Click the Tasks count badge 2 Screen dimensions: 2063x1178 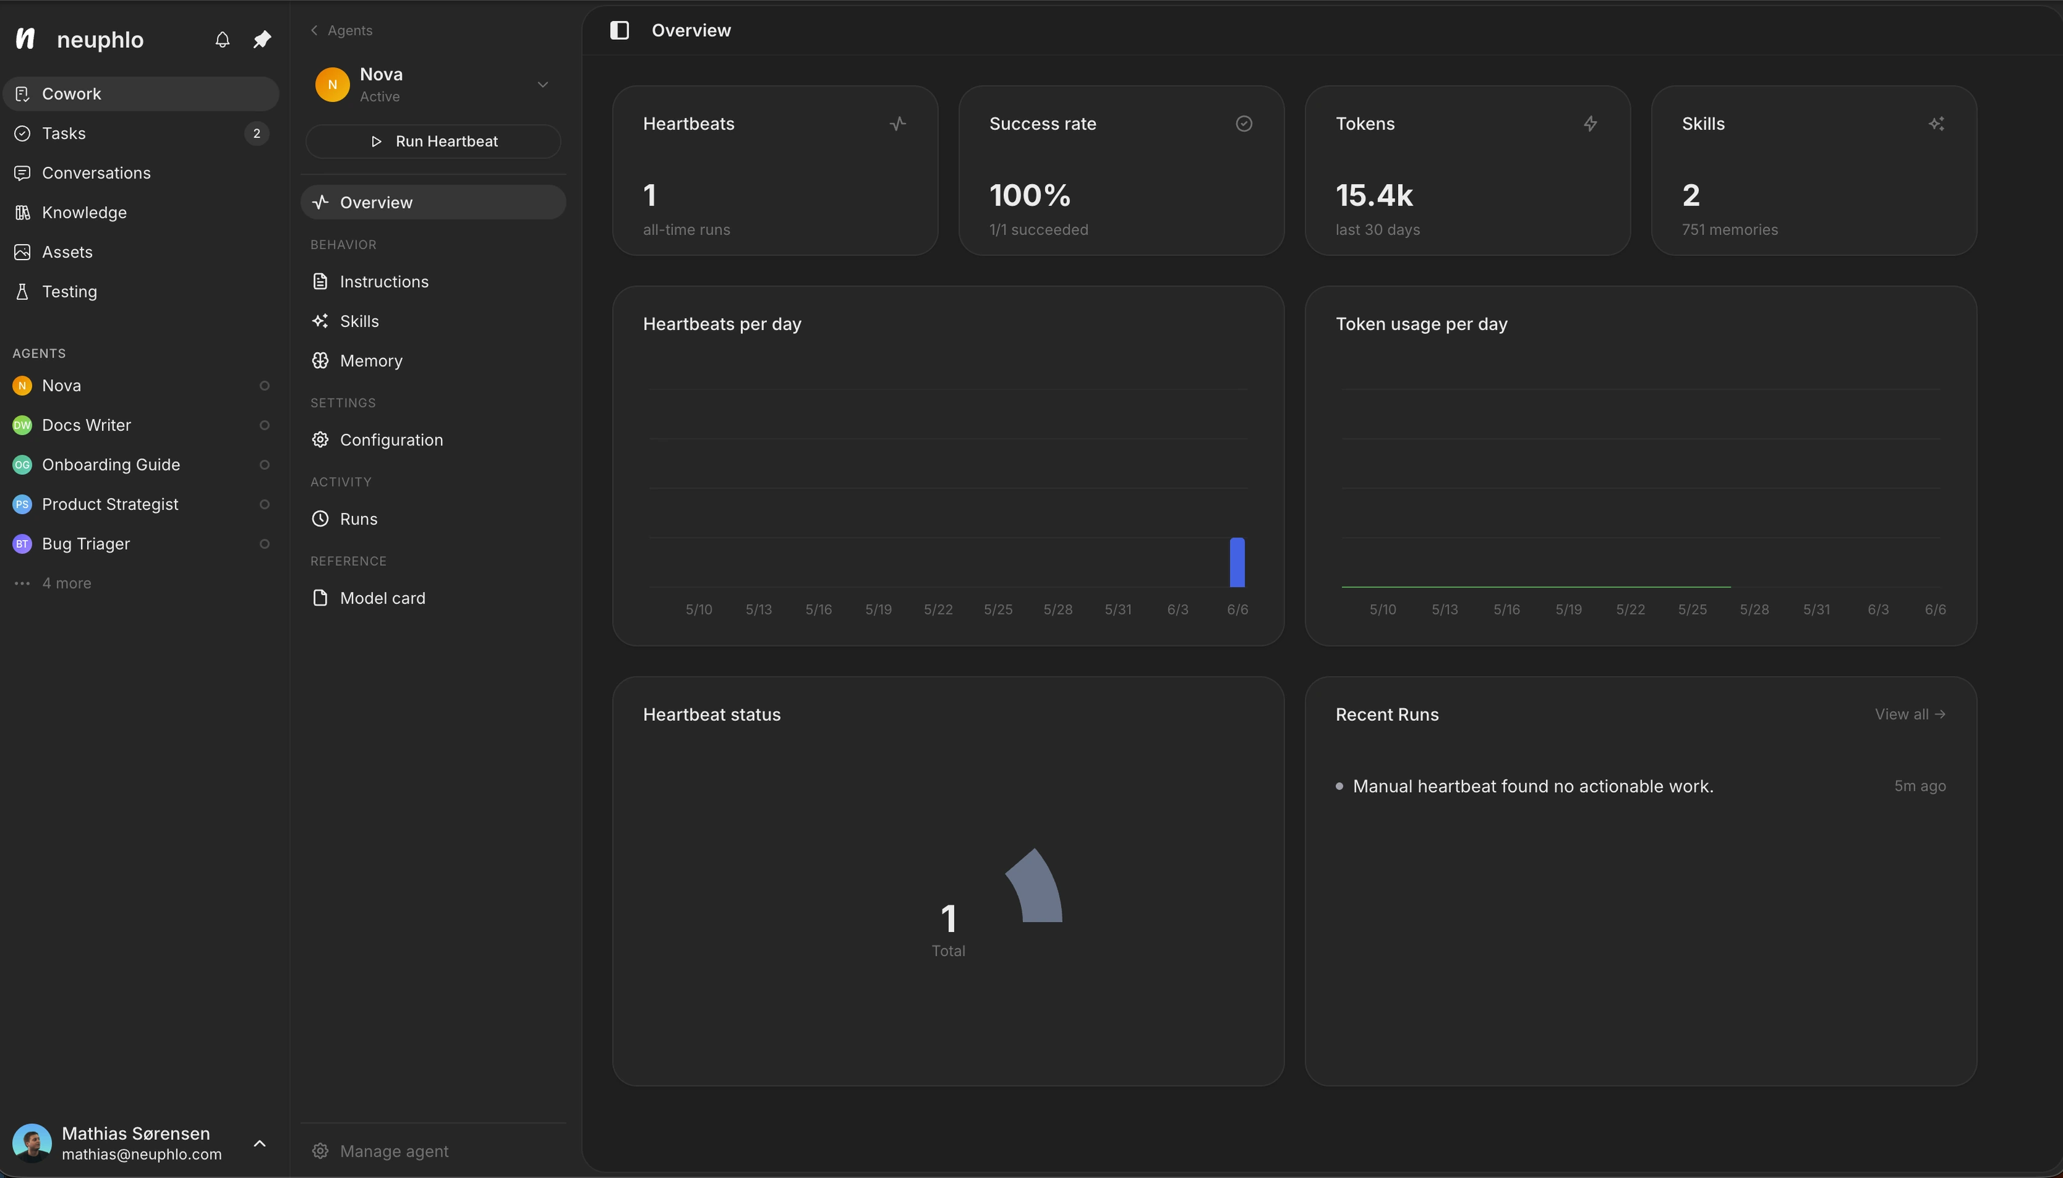257,134
